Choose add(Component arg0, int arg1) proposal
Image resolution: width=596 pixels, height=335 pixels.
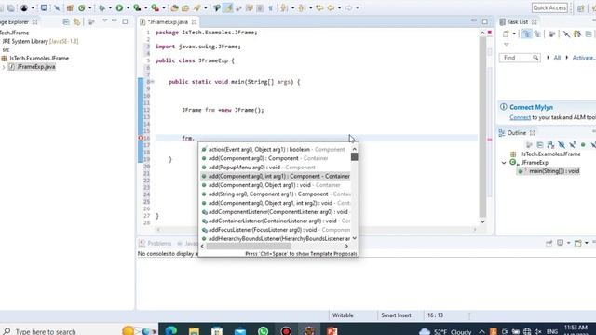point(276,176)
